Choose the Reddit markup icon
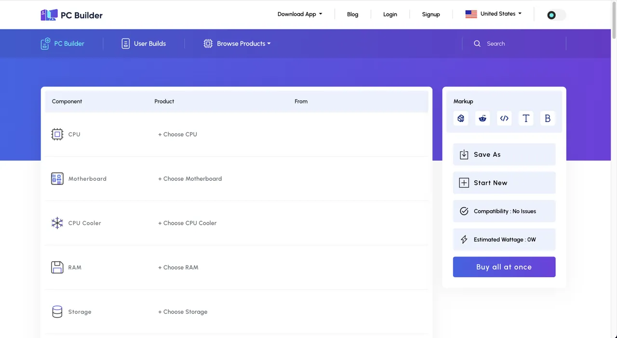This screenshot has height=338, width=617. tap(483, 118)
